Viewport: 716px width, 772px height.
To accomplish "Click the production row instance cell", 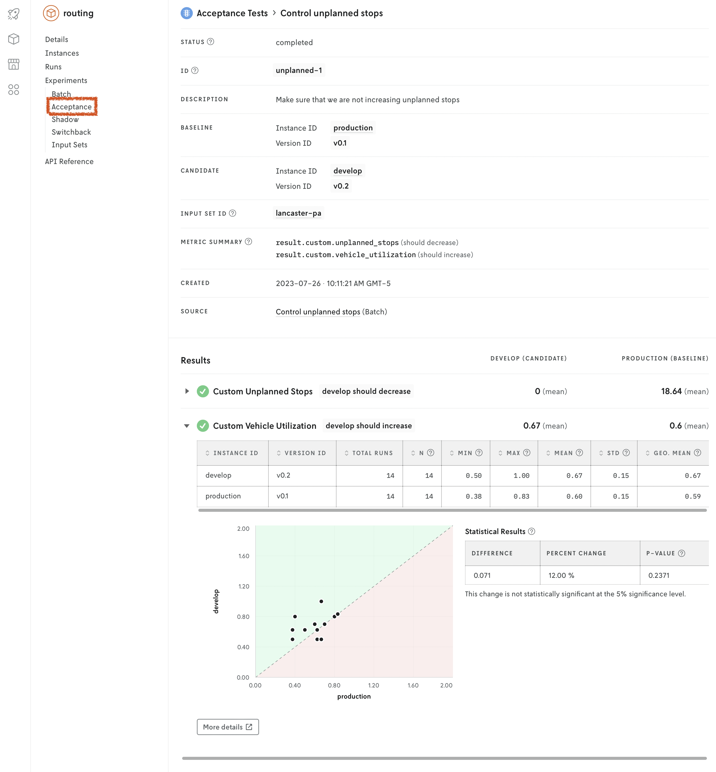I will (x=233, y=496).
